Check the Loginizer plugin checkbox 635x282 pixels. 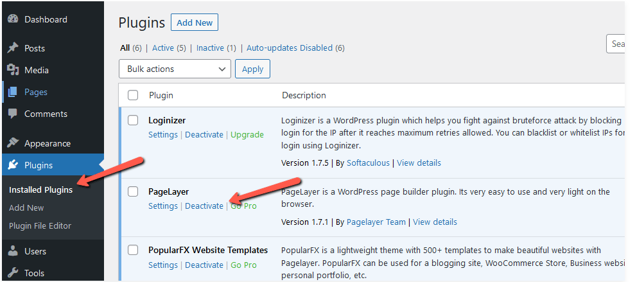pos(133,120)
